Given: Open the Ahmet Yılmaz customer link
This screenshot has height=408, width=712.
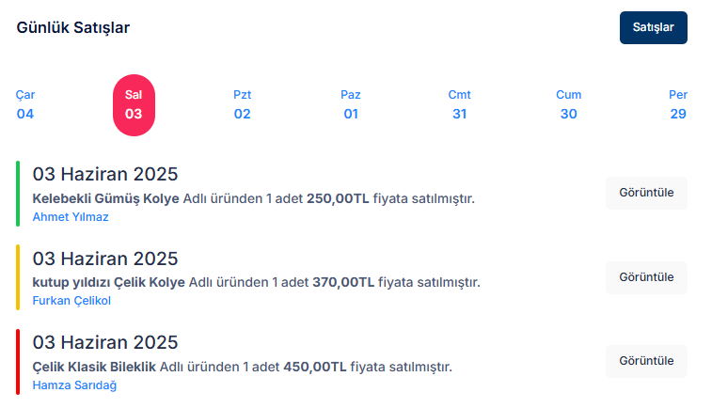Looking at the screenshot, I should point(71,217).
